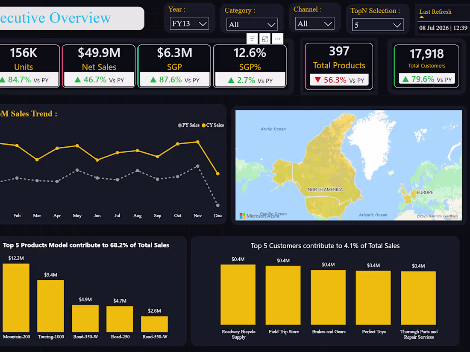The width and height of the screenshot is (470, 352).
Task: Click the Nov point on CY Sales line
Action: pyautogui.click(x=198, y=142)
